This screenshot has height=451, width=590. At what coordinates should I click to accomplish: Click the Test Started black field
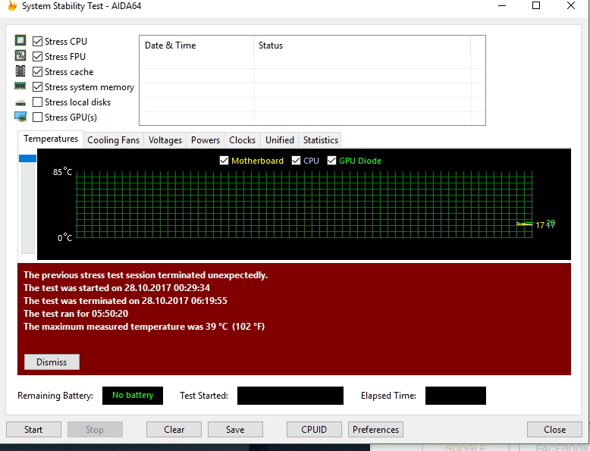(x=290, y=396)
